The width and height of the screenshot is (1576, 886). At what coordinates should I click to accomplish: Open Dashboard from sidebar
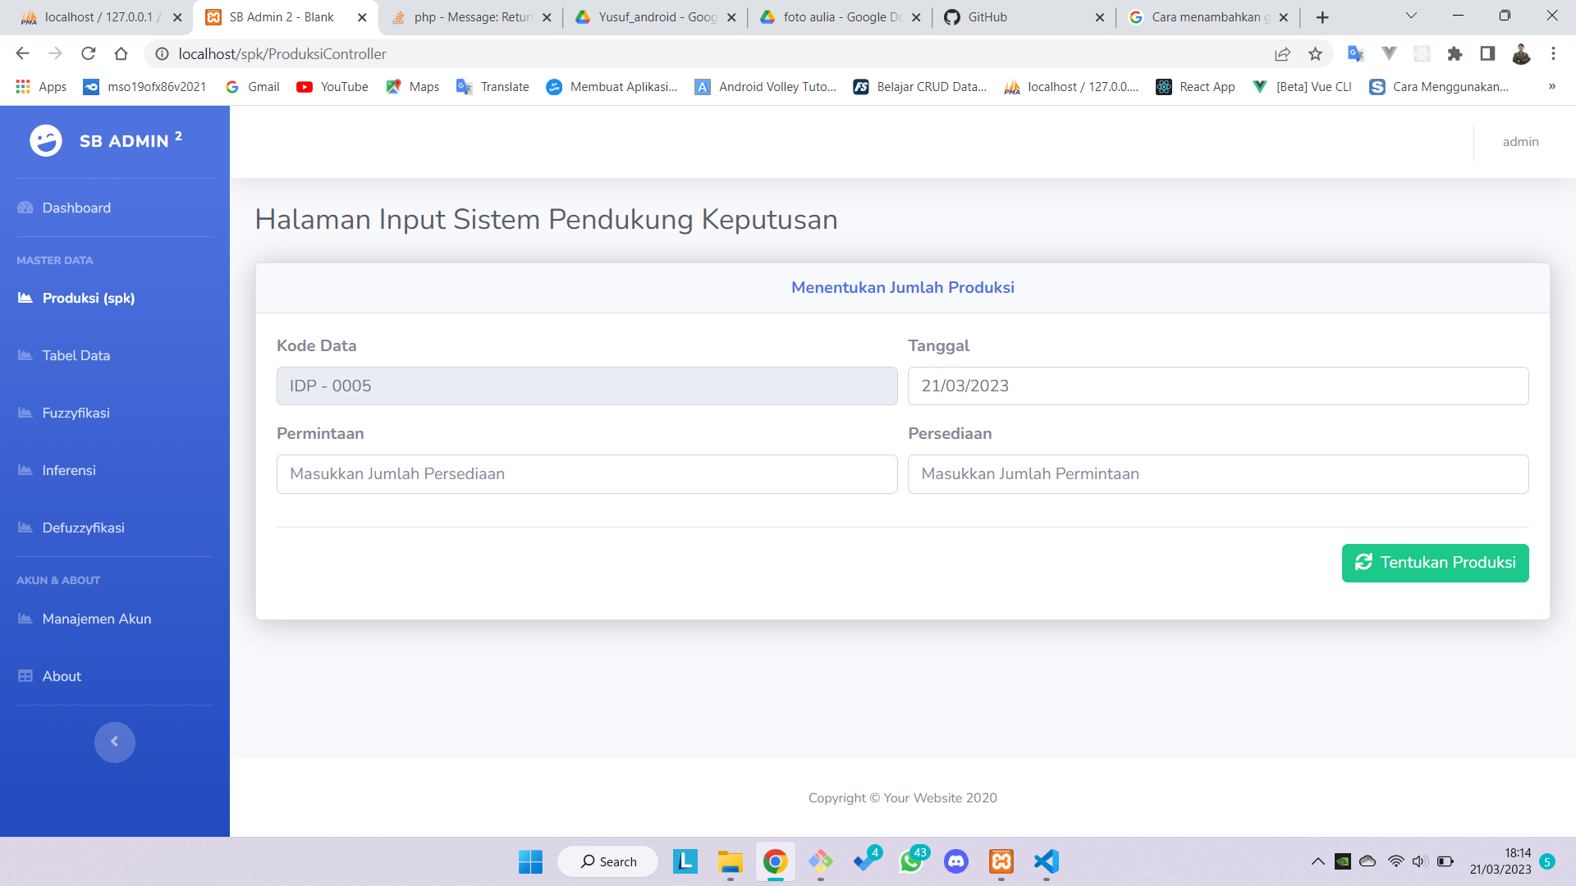tap(76, 208)
